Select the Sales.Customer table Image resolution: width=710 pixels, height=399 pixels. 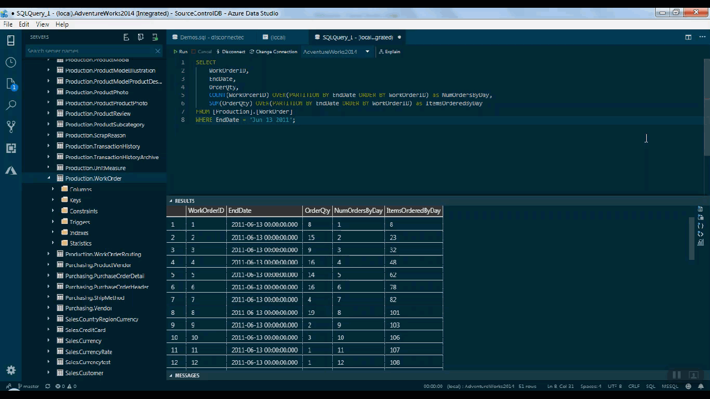tap(84, 373)
